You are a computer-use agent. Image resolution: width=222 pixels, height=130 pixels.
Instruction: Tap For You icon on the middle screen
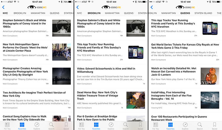[x=81, y=126]
